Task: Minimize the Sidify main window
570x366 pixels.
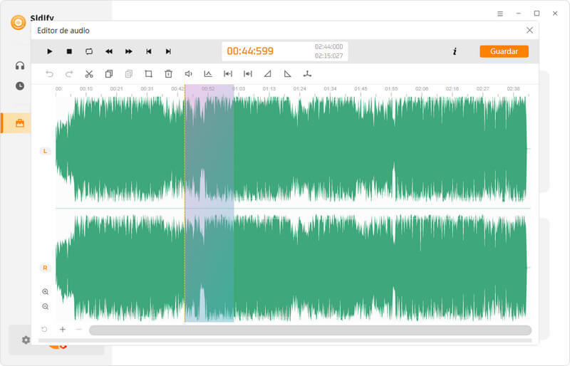Action: [x=519, y=14]
